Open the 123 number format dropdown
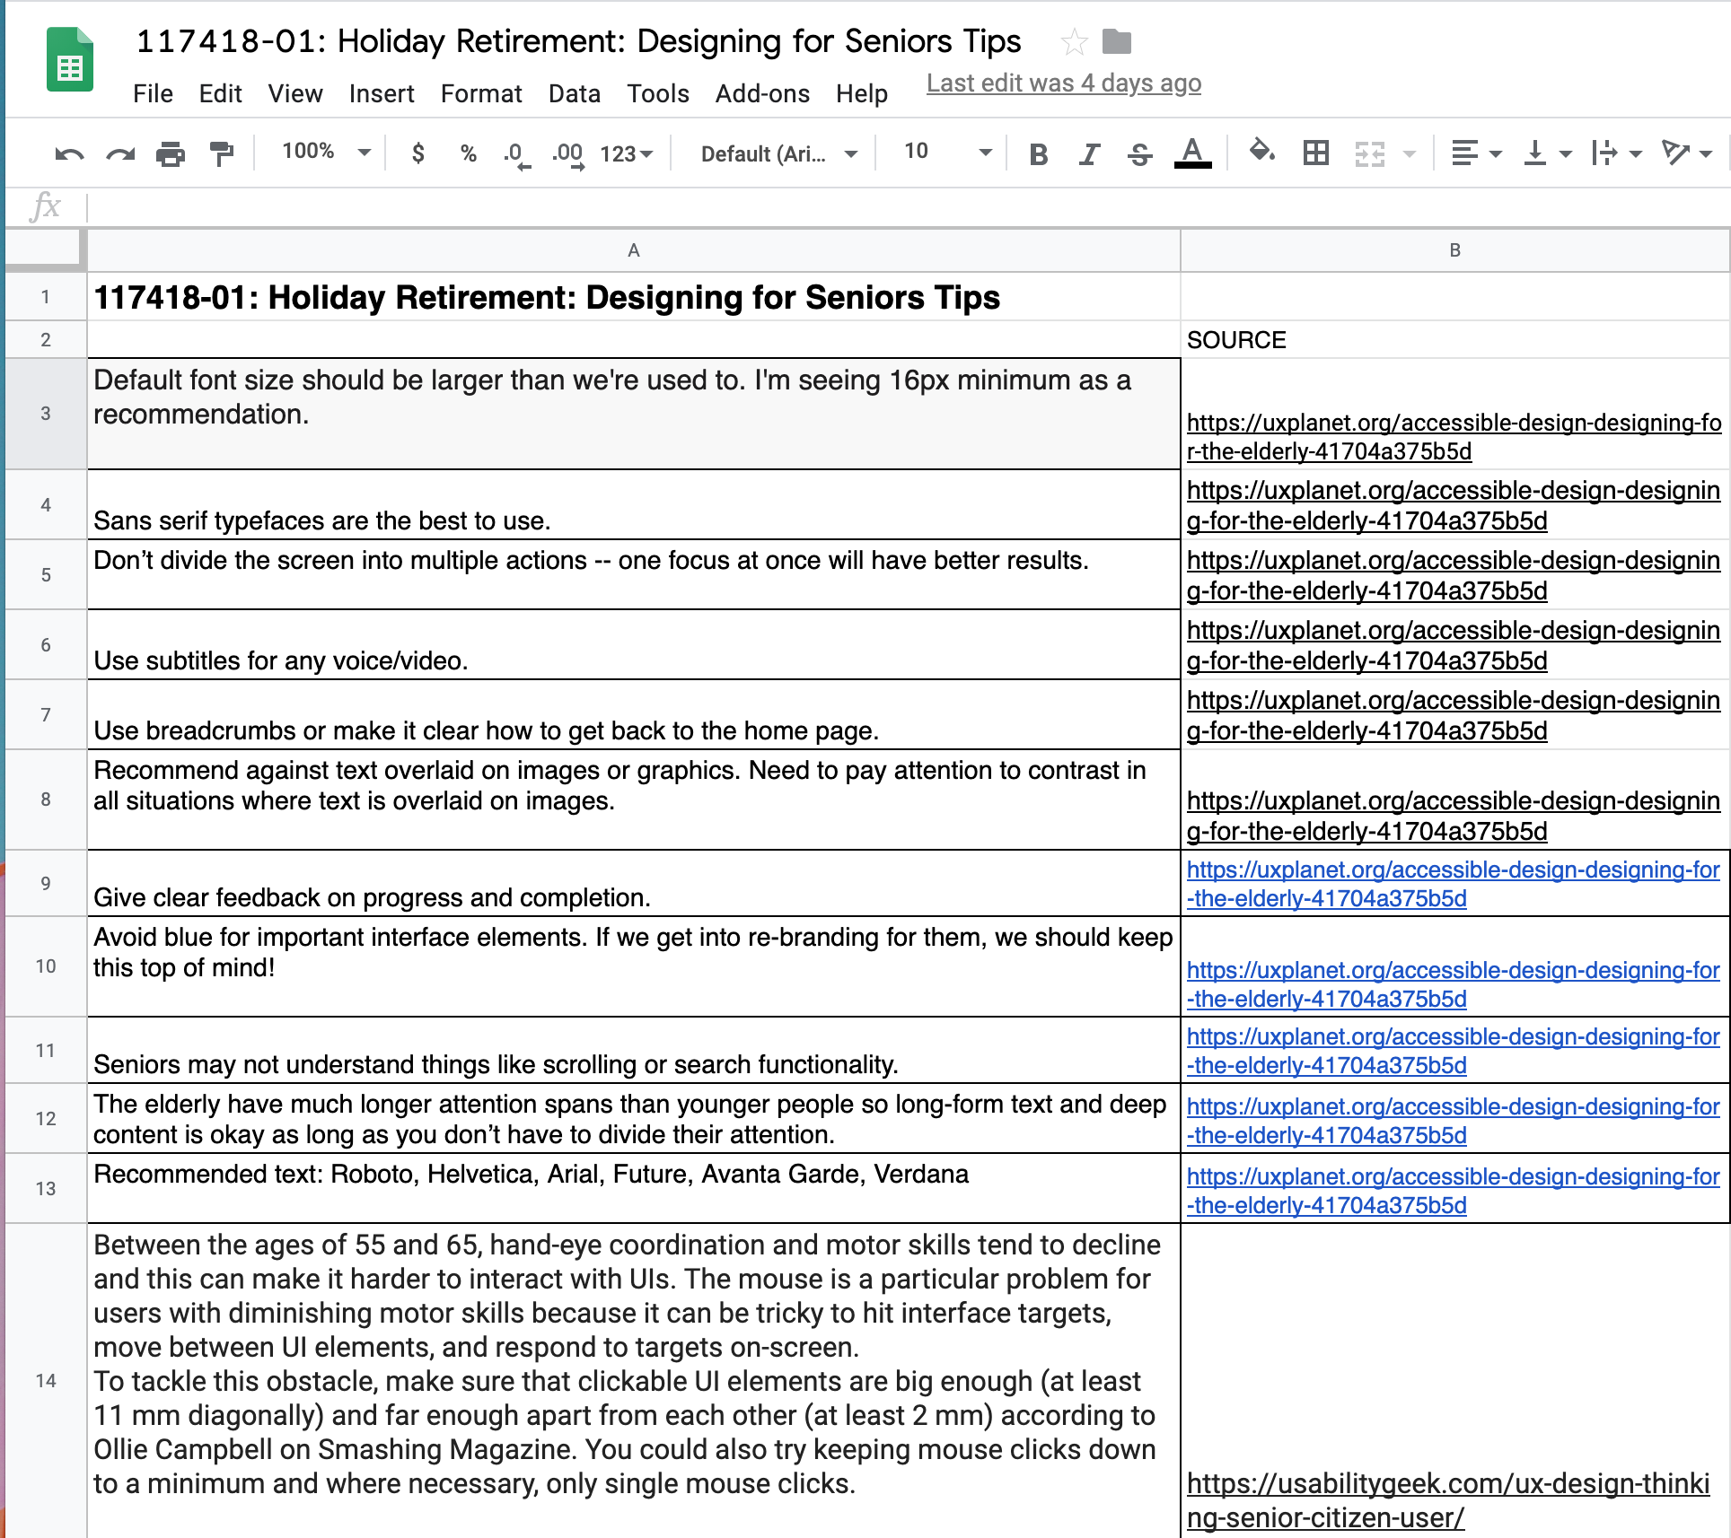Image resolution: width=1731 pixels, height=1538 pixels. 627,154
